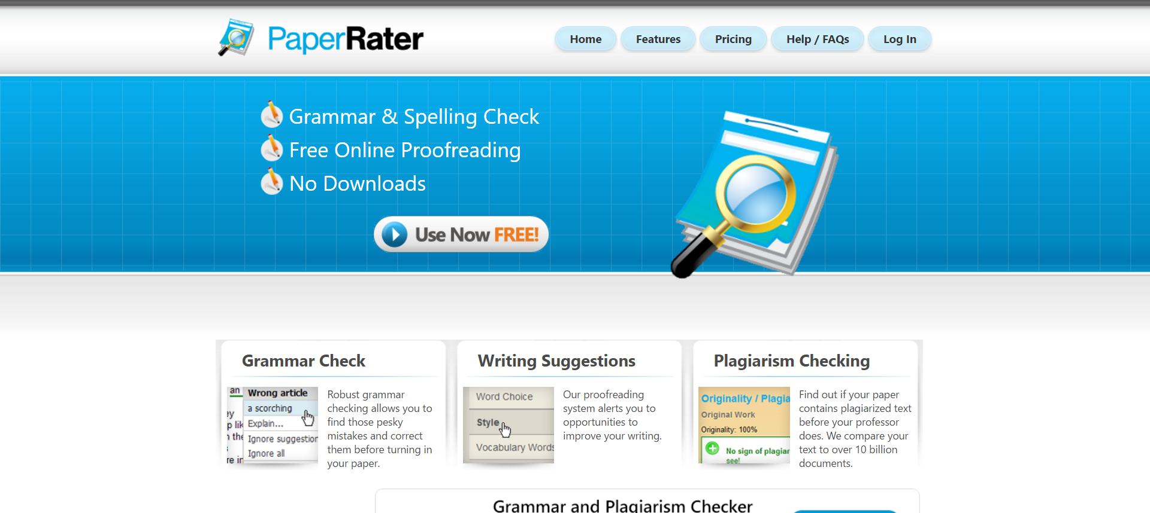Click pencil icon beside Grammar & Spelling Check

(272, 114)
